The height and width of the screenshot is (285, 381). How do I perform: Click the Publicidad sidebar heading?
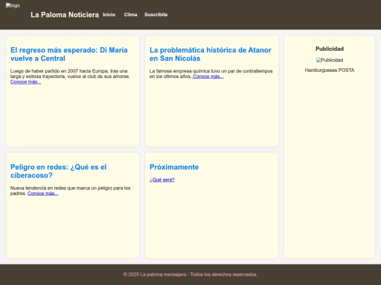[x=329, y=49]
